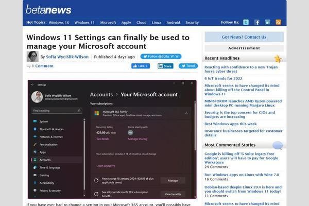Open MINISFORUM AMD Ryzen mini PC headline
The height and width of the screenshot is (206, 309).
[243, 103]
